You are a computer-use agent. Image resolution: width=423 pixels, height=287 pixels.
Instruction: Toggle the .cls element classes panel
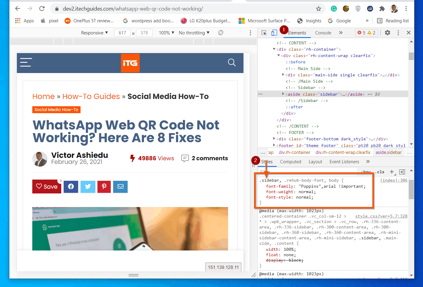[x=380, y=172]
